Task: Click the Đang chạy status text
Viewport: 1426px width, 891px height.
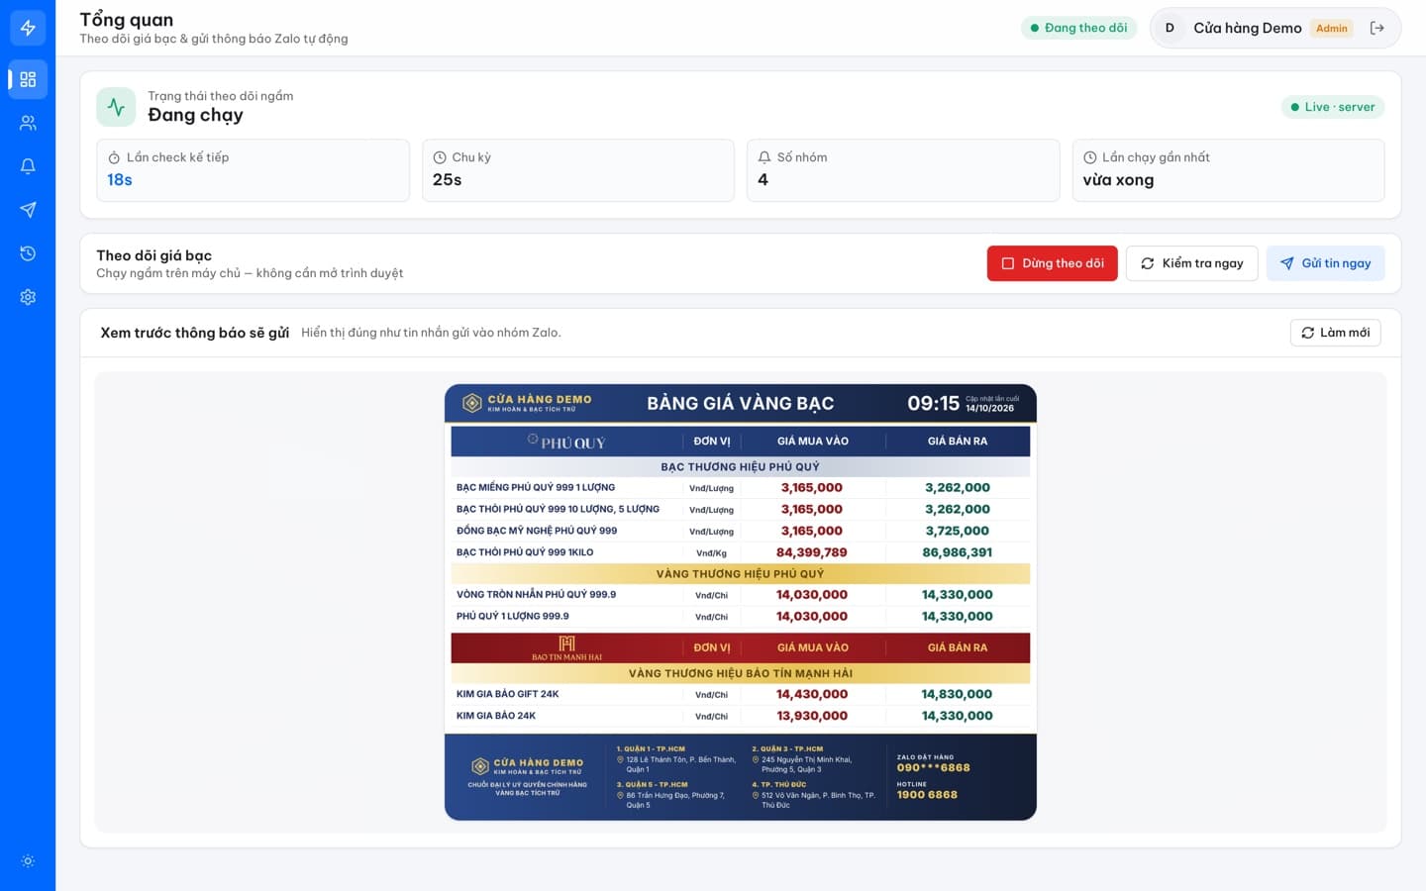Action: tap(195, 115)
